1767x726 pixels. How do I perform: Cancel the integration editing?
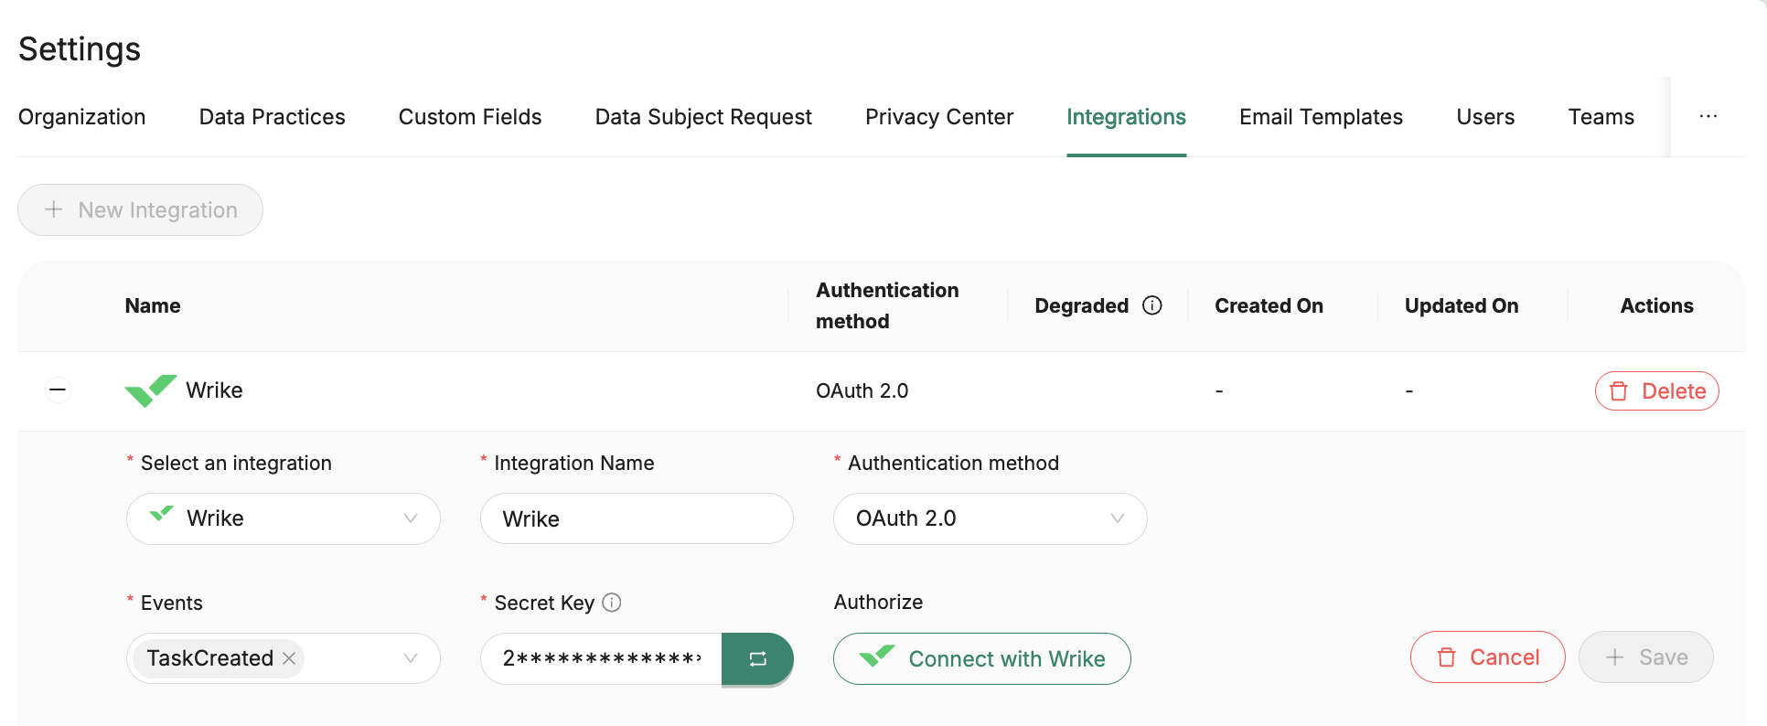1487,657
